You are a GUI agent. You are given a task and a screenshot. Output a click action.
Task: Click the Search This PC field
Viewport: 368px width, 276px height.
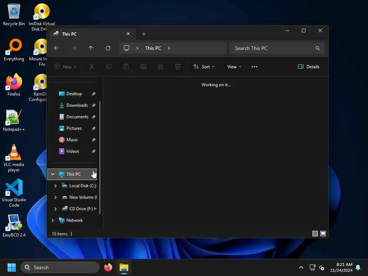pos(277,48)
